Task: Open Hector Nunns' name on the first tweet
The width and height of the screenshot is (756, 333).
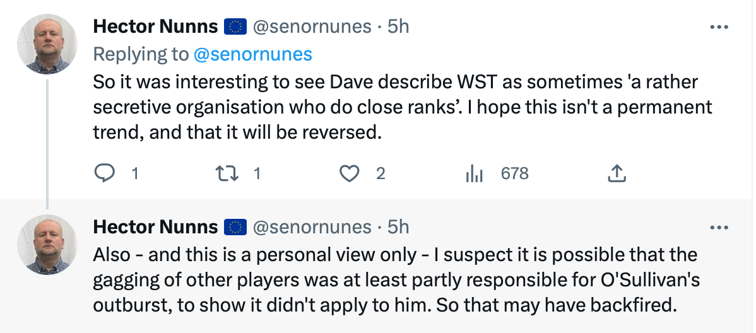Action: [155, 26]
